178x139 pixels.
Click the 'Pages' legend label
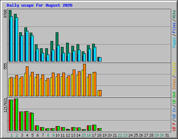(x=174, y=42)
